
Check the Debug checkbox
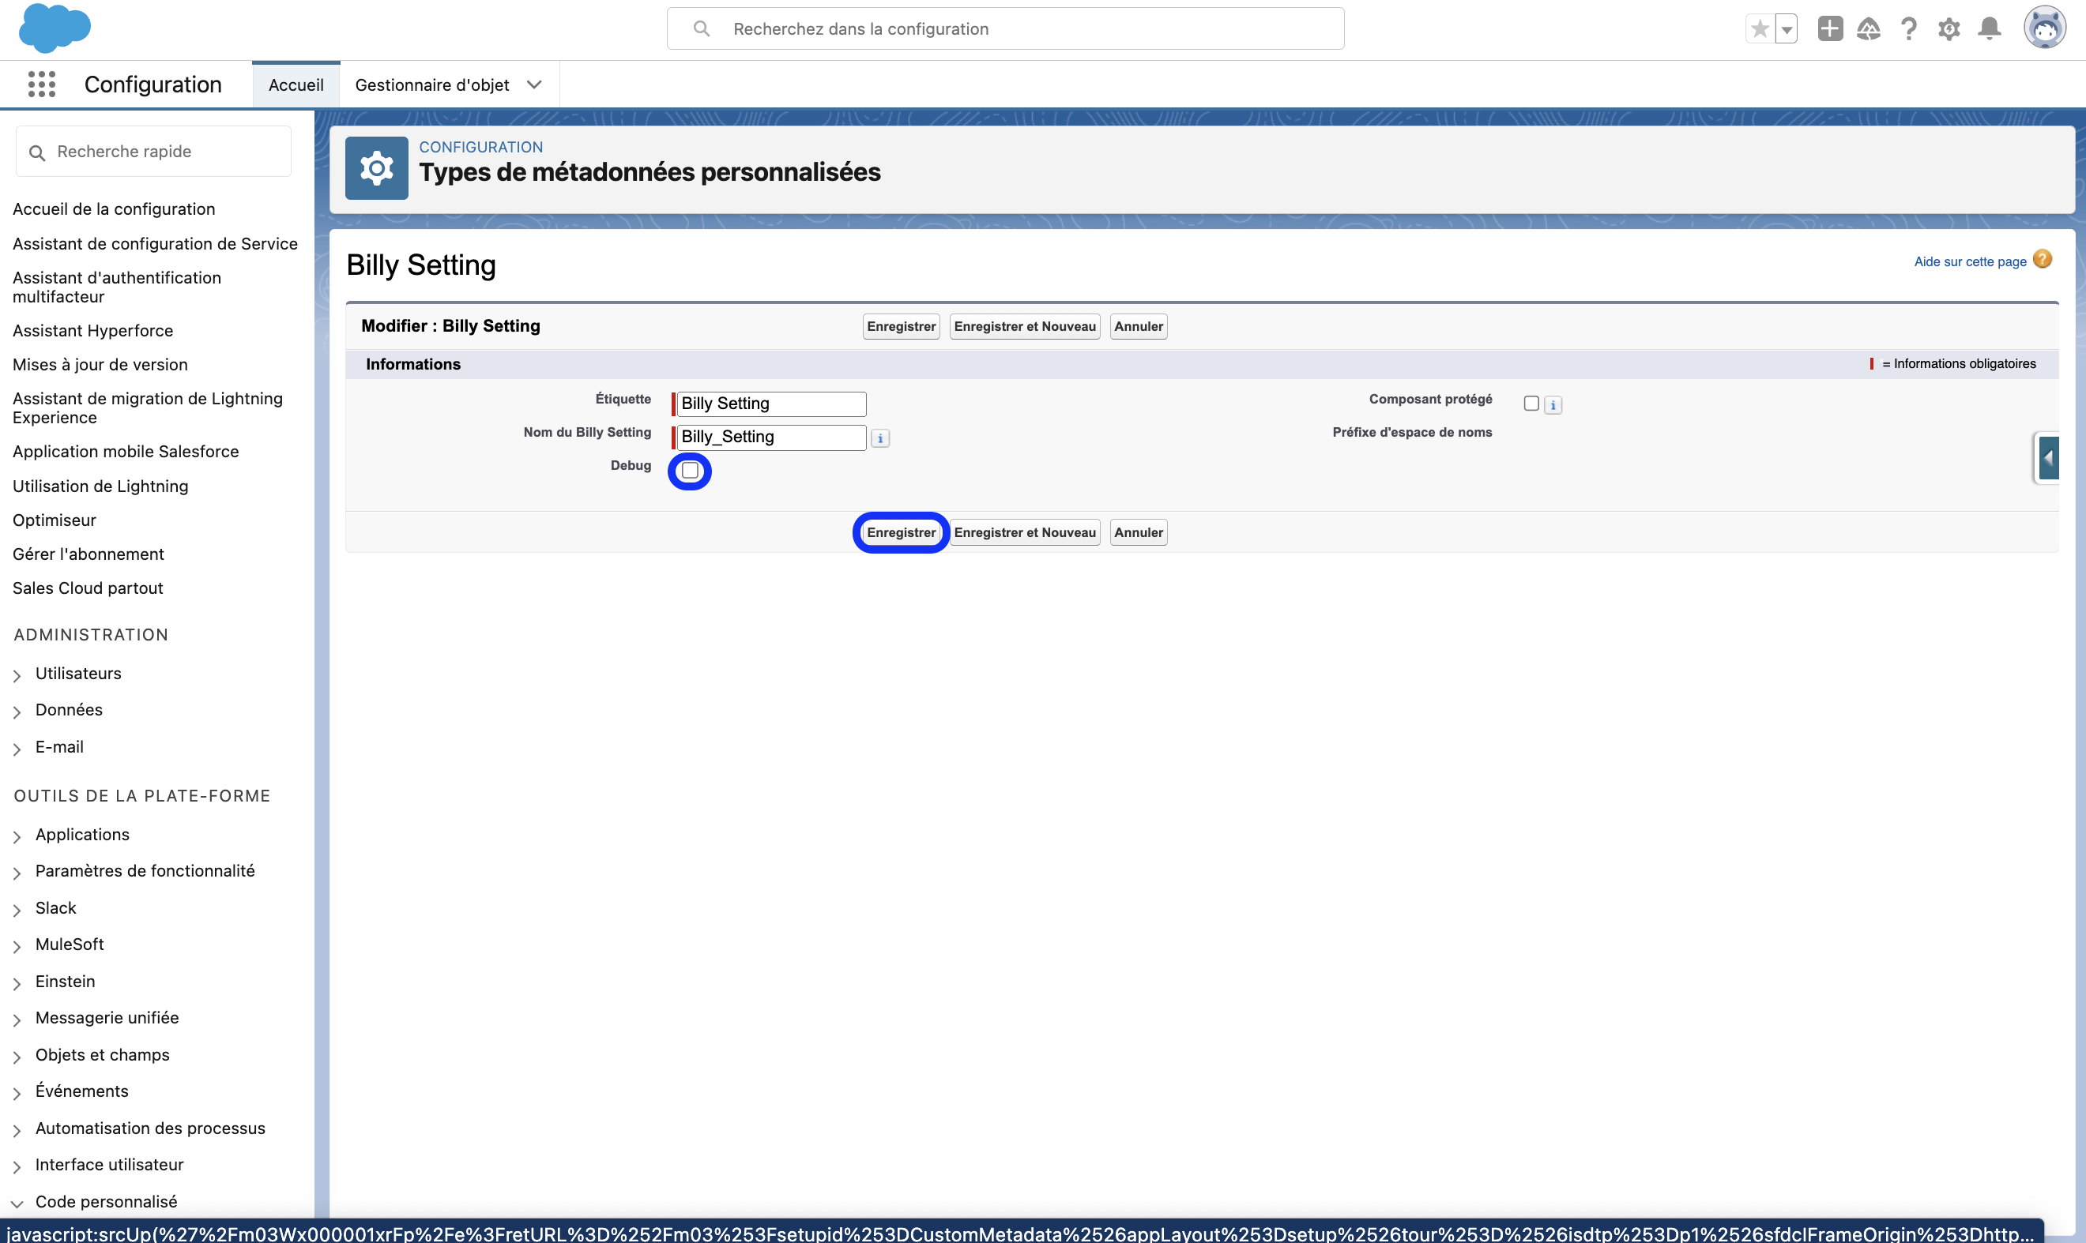[x=690, y=471]
